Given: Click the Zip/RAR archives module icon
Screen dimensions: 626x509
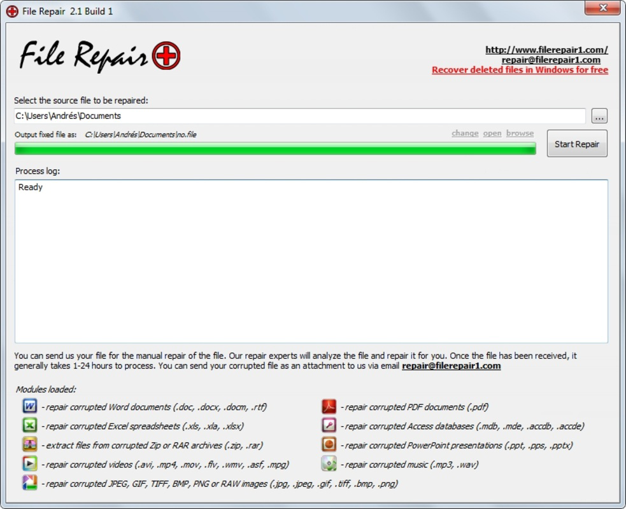Looking at the screenshot, I should coord(29,444).
